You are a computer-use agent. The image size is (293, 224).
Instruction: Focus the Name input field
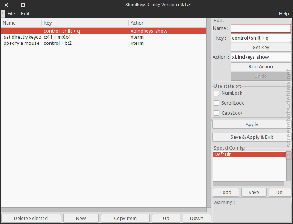click(x=261, y=28)
